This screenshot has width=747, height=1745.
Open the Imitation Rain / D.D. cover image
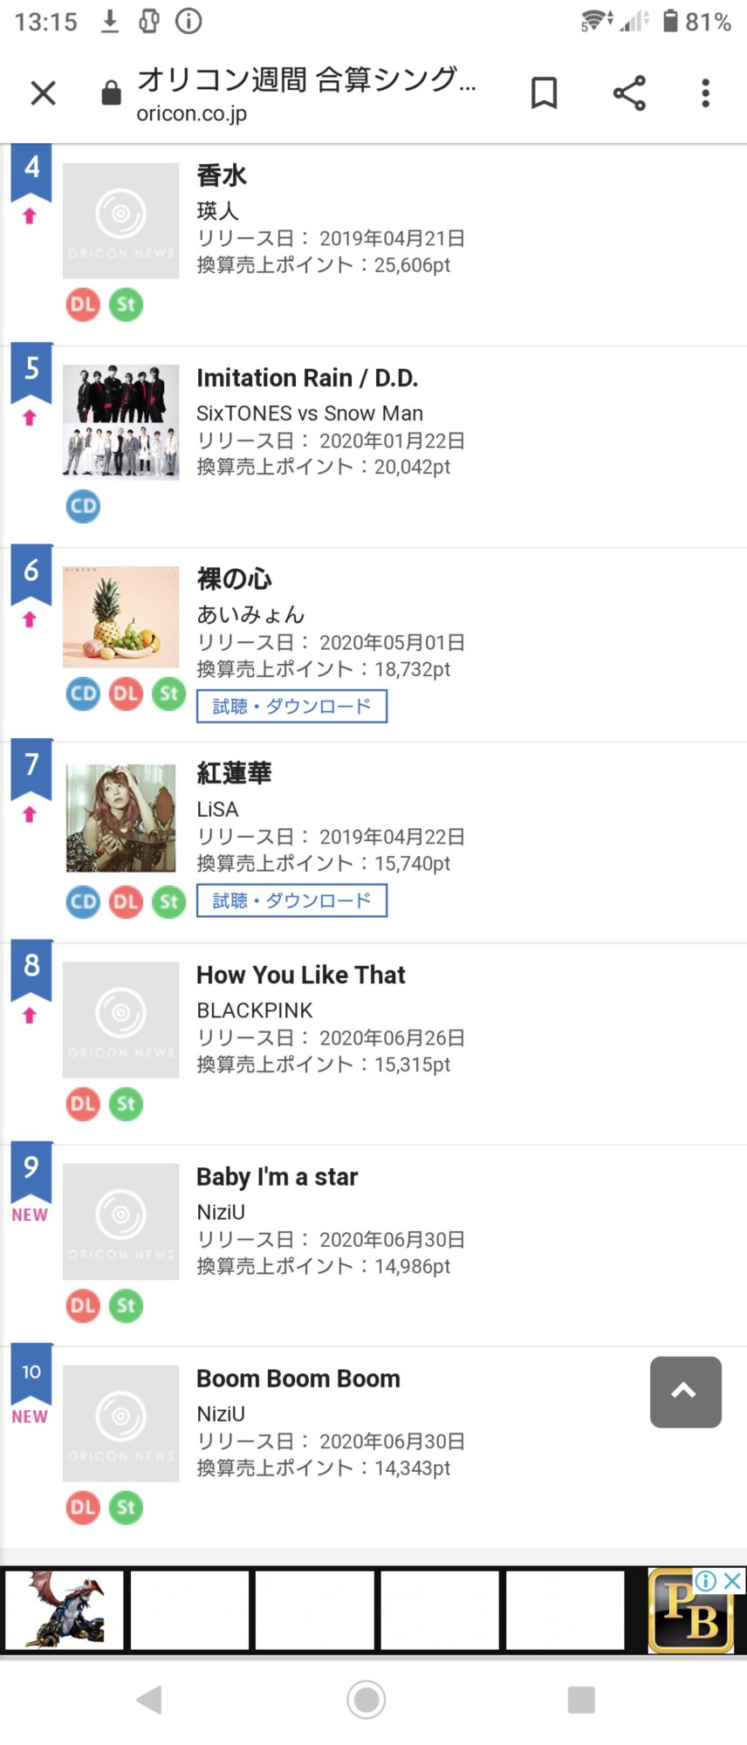(121, 422)
